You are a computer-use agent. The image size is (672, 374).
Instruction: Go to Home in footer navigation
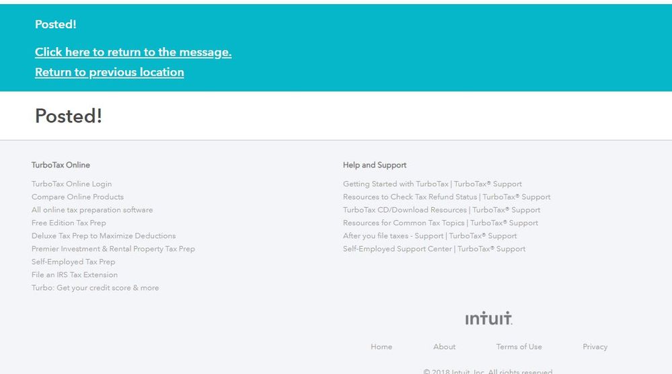pos(381,346)
